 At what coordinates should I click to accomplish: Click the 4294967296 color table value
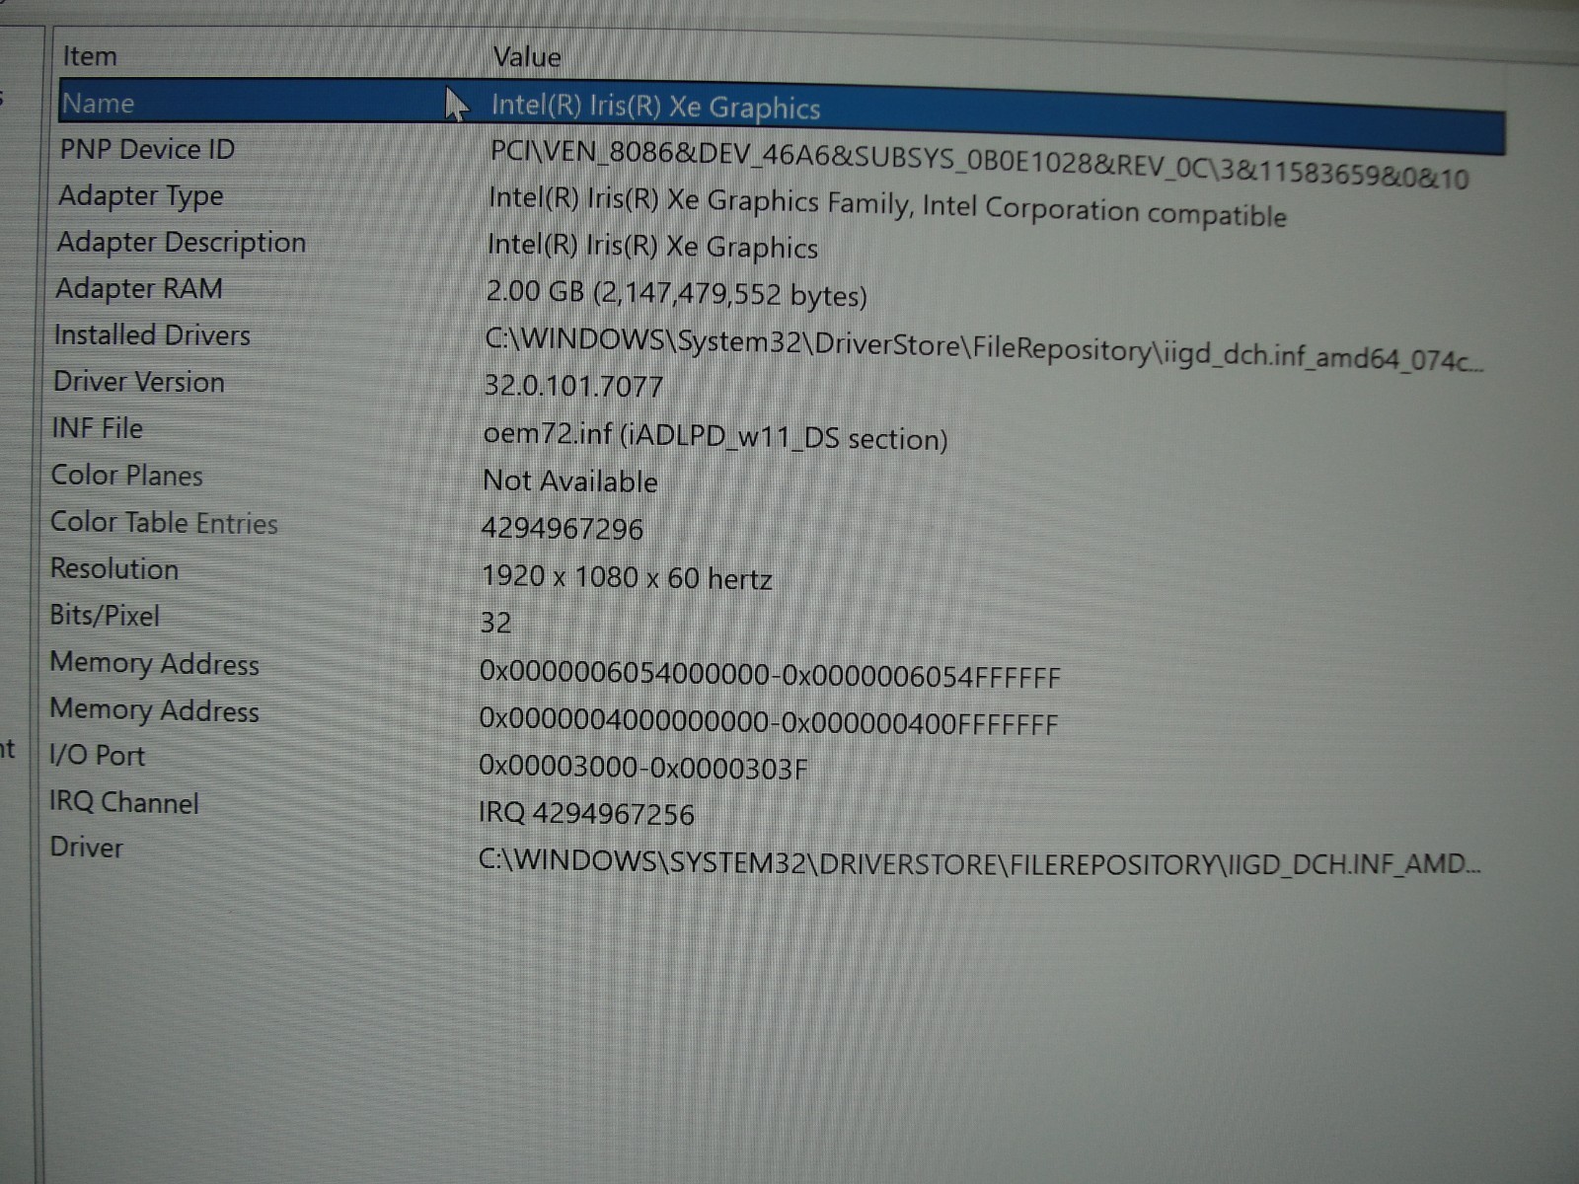(x=562, y=529)
